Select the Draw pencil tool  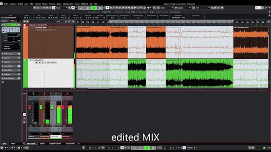[114, 8]
